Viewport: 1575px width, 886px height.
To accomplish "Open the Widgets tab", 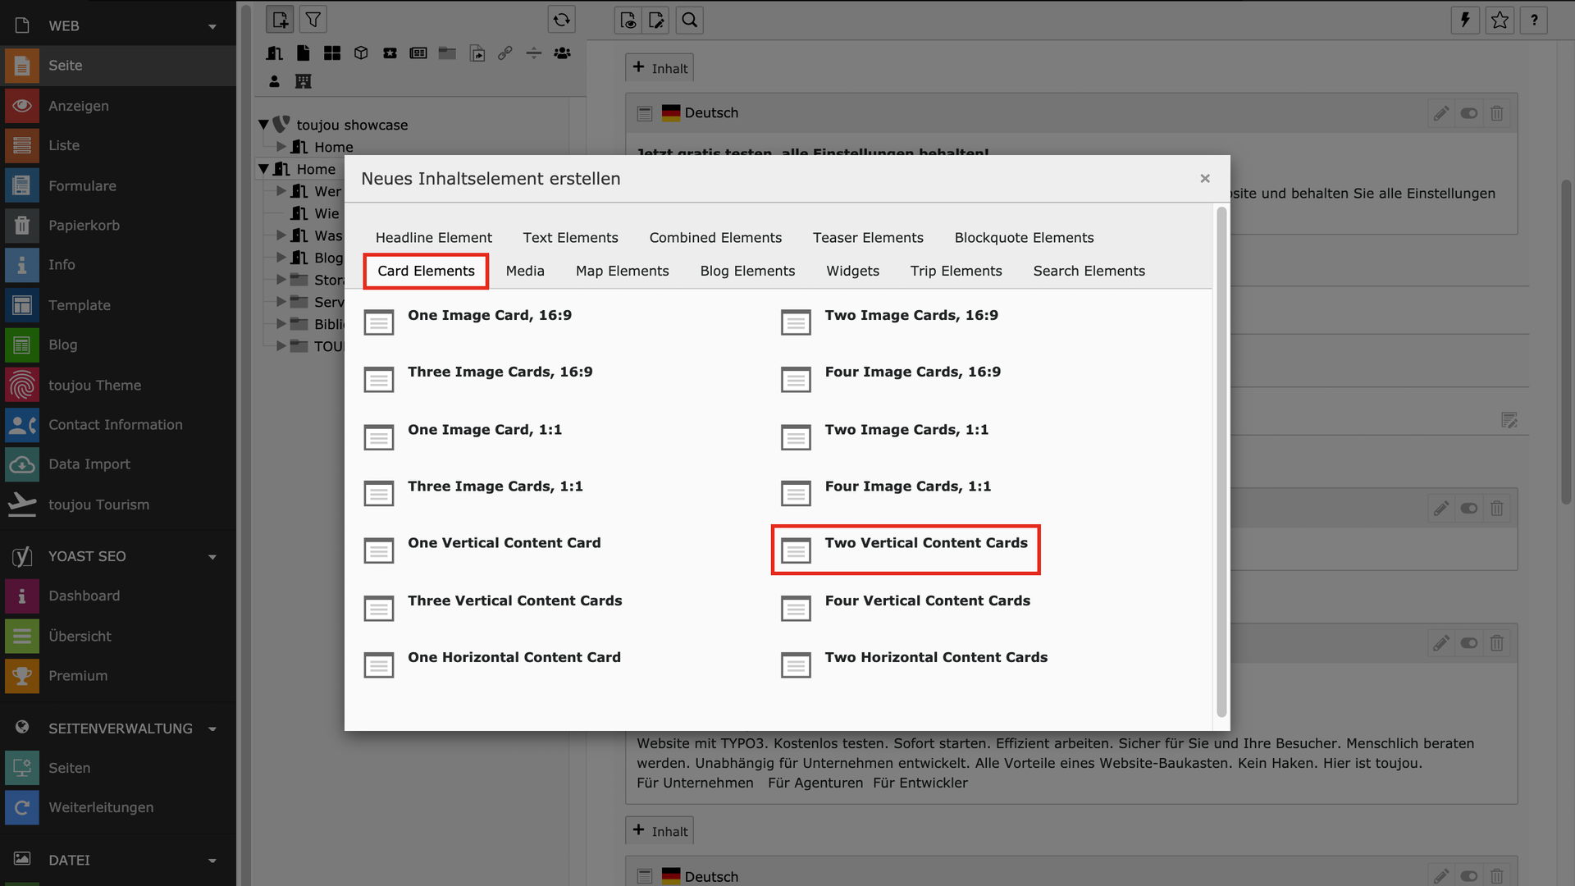I will tap(852, 272).
